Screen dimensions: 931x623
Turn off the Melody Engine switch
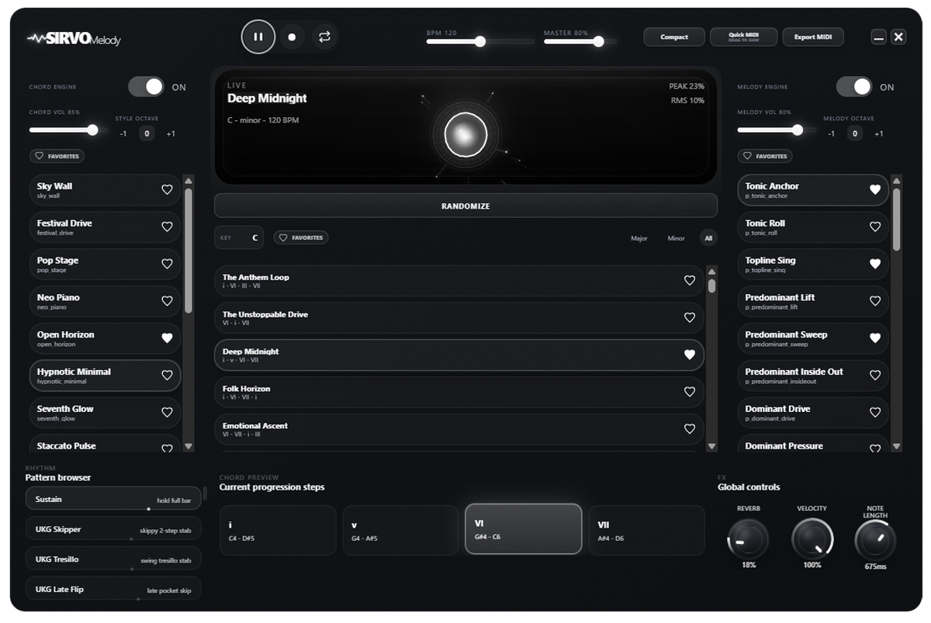click(854, 87)
